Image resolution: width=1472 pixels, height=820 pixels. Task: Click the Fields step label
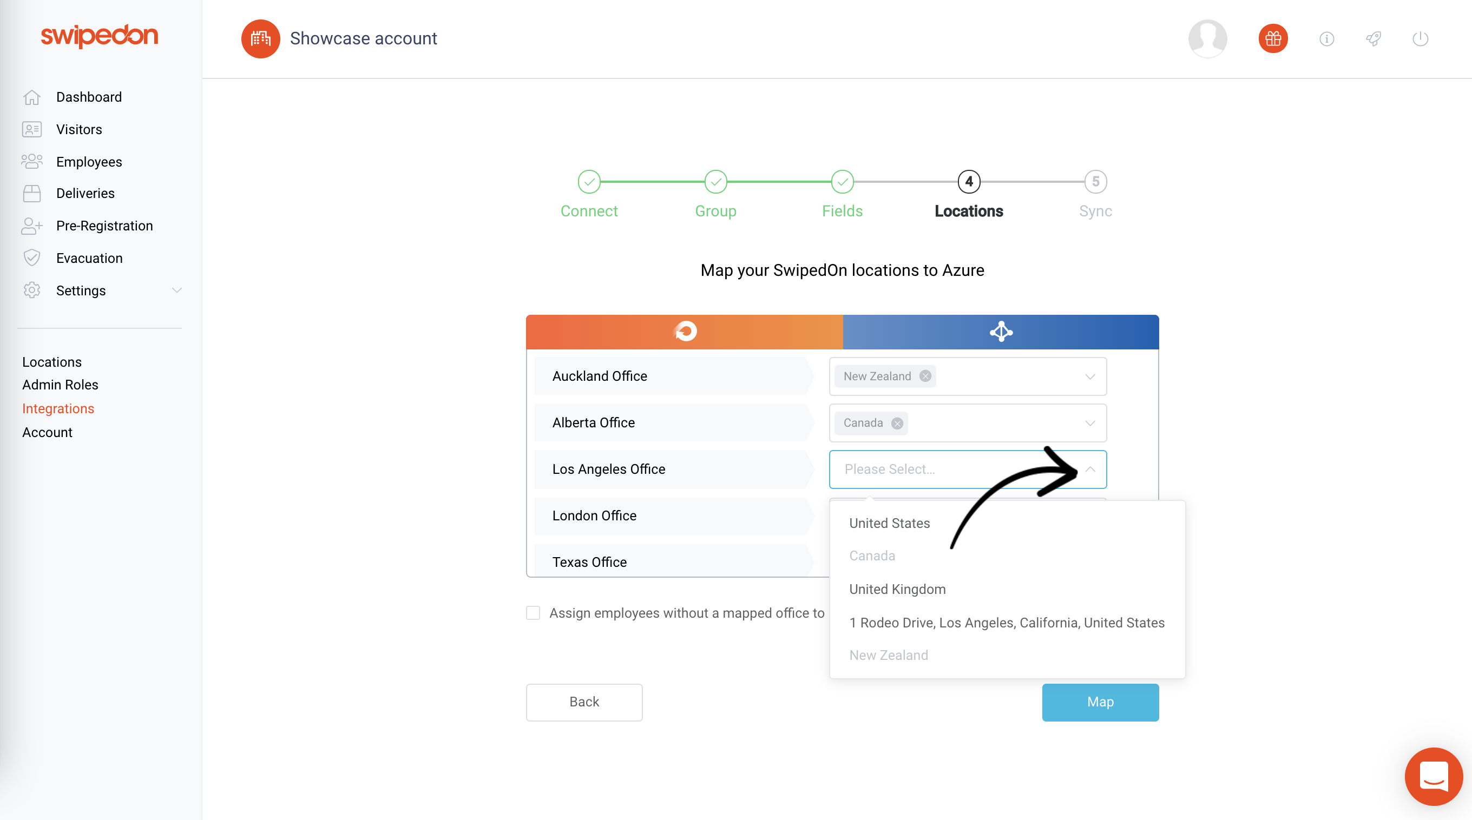[842, 211]
